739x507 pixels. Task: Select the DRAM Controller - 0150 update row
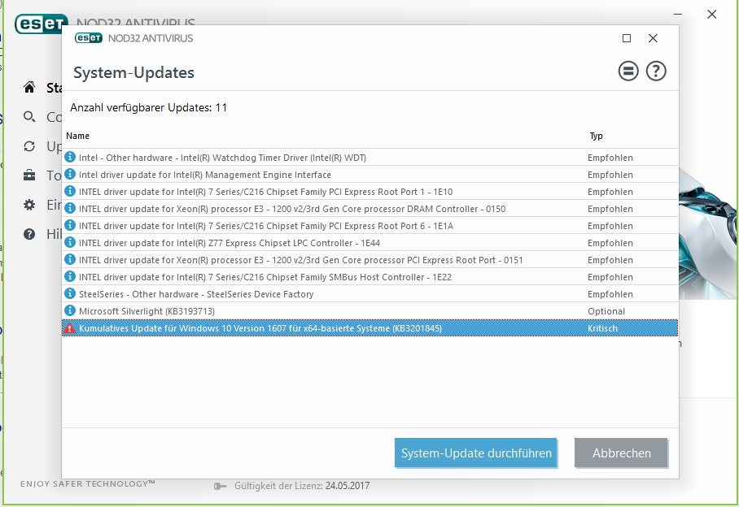click(370, 208)
